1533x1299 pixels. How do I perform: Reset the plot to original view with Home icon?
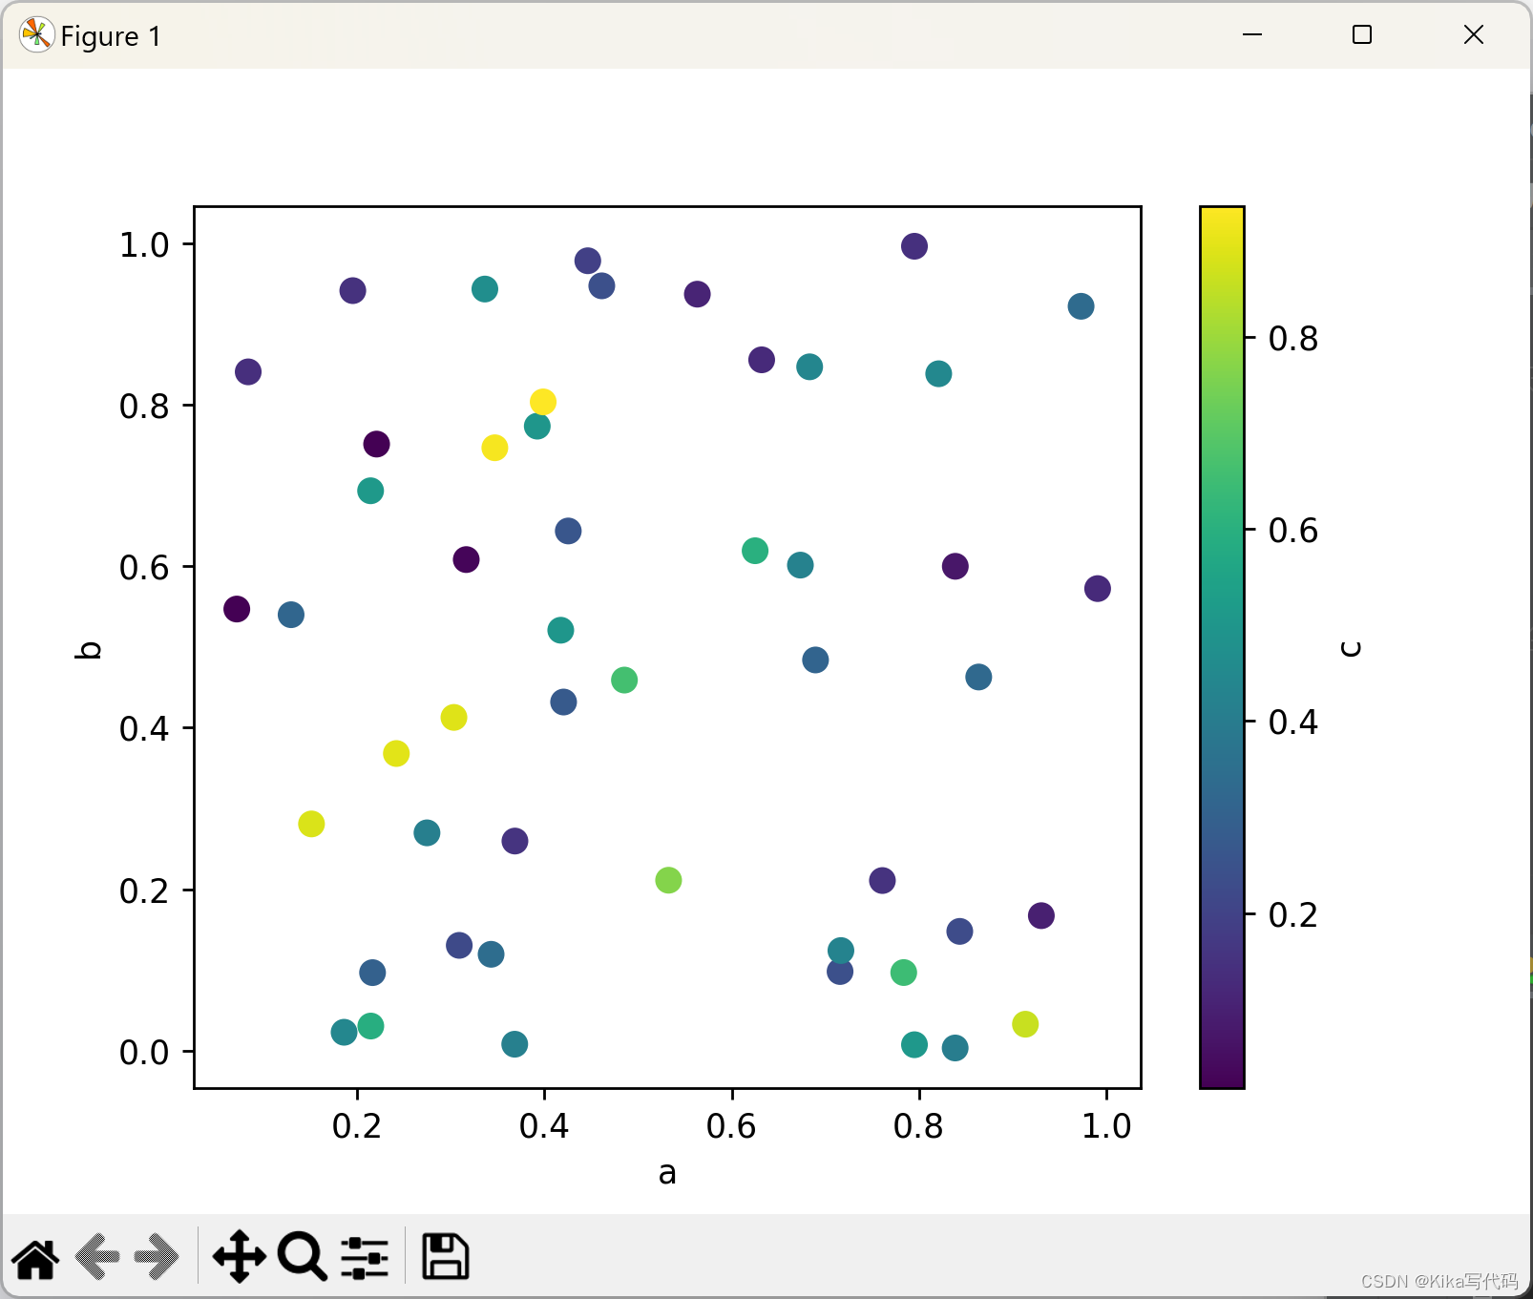(x=35, y=1258)
